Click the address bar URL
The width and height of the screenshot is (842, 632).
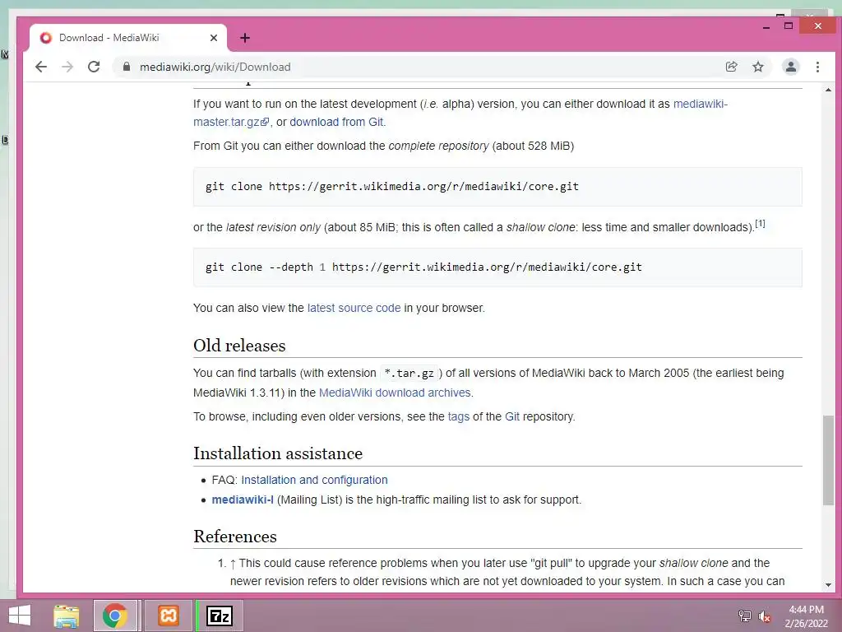click(215, 67)
